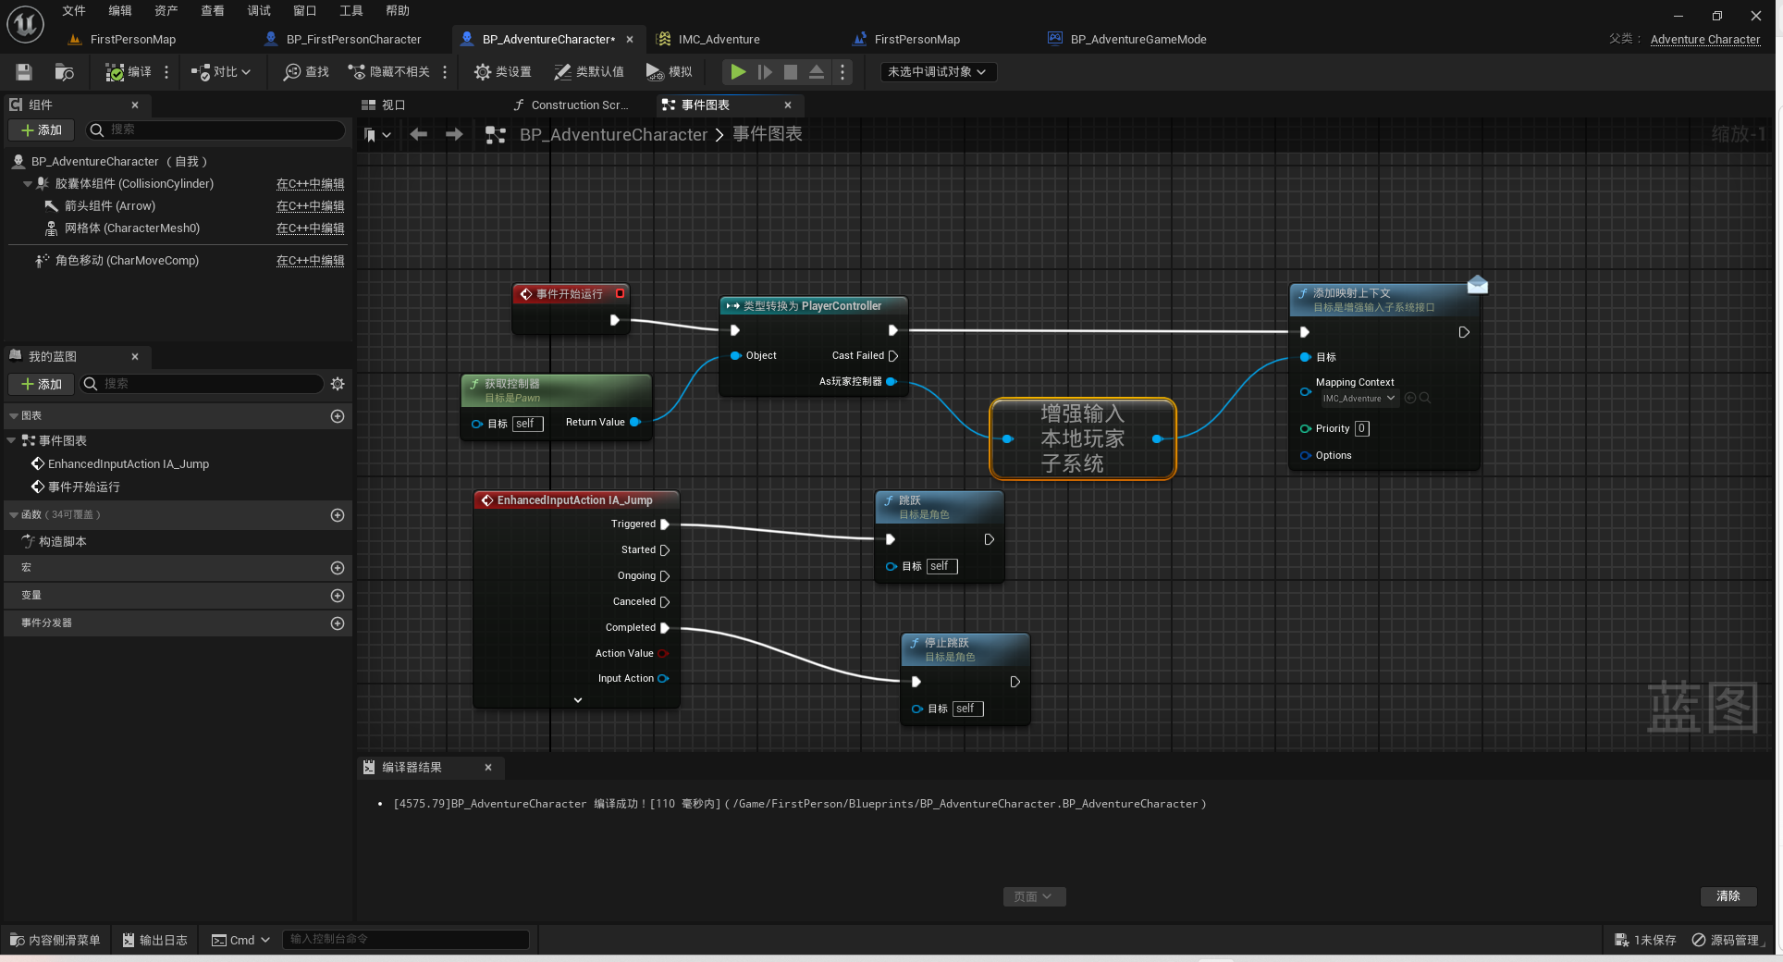Open the Adventure Character parent class link
The height and width of the screenshot is (962, 1783).
[x=1704, y=40]
